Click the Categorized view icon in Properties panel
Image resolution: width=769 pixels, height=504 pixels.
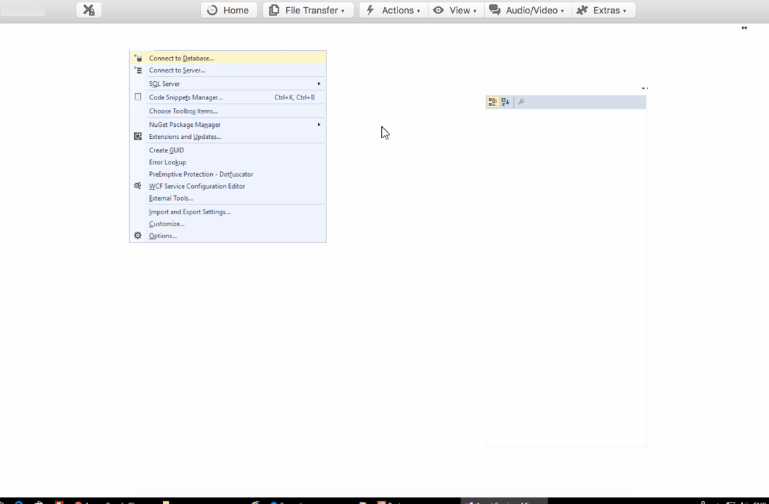tap(493, 102)
